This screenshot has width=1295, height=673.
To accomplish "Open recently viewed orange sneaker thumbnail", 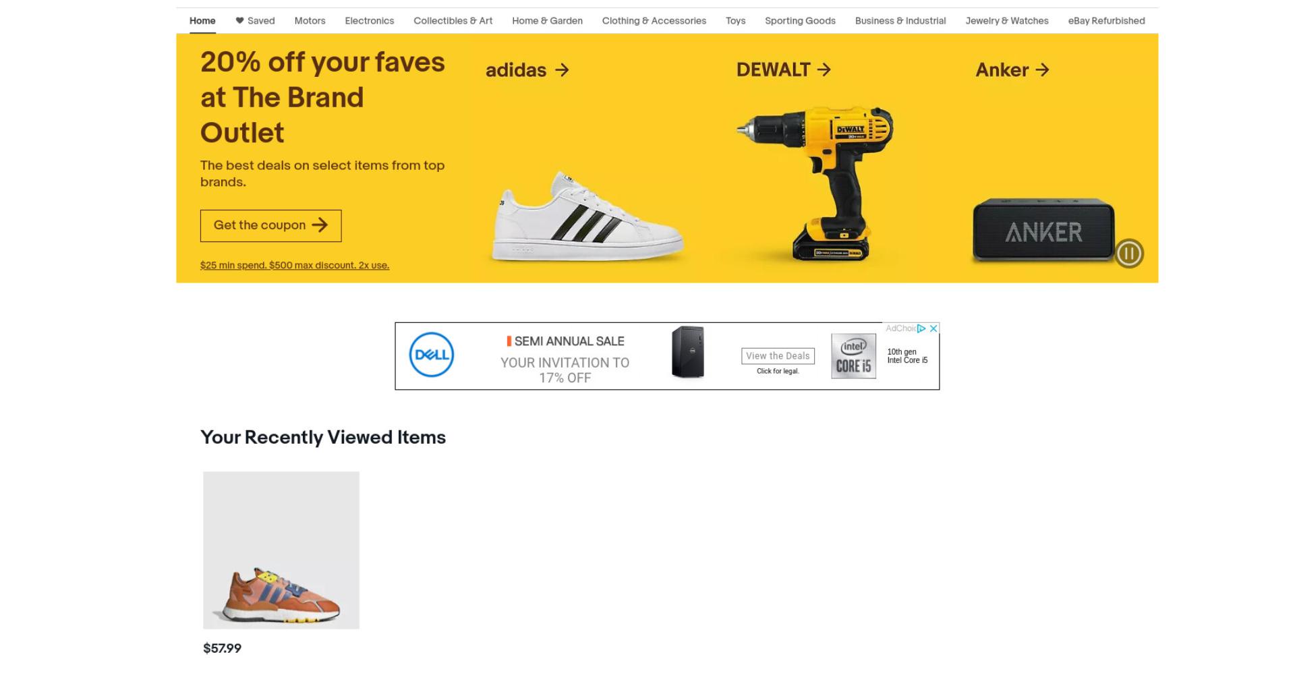I will pos(281,550).
